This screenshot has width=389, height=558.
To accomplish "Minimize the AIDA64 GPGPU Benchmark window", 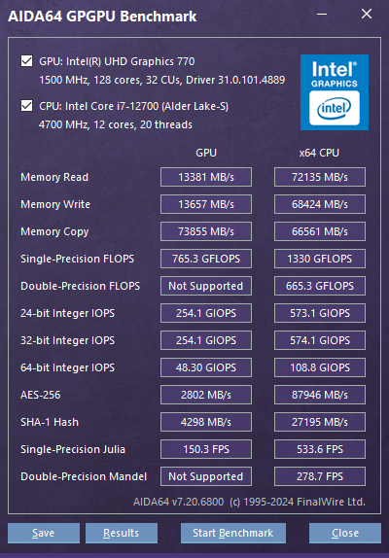I will click(322, 15).
